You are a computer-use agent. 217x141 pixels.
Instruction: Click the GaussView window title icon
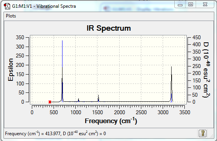[x=7, y=6]
